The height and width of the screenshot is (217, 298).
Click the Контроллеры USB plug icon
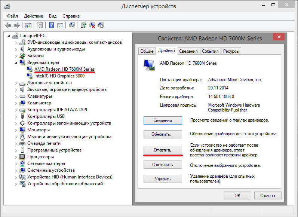pyautogui.click(x=22, y=116)
